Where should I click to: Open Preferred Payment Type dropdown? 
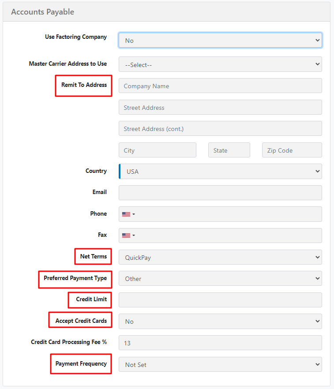click(x=220, y=278)
